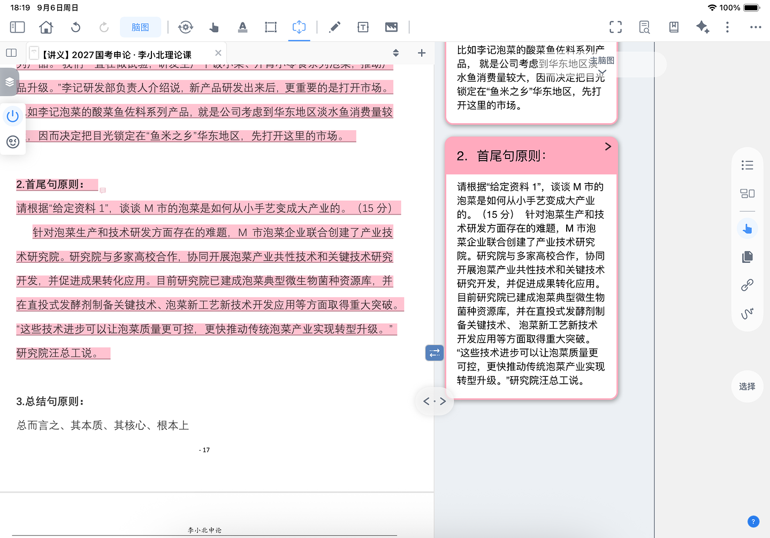Select the text underline highlight tool
This screenshot has height=538, width=770.
[x=242, y=27]
